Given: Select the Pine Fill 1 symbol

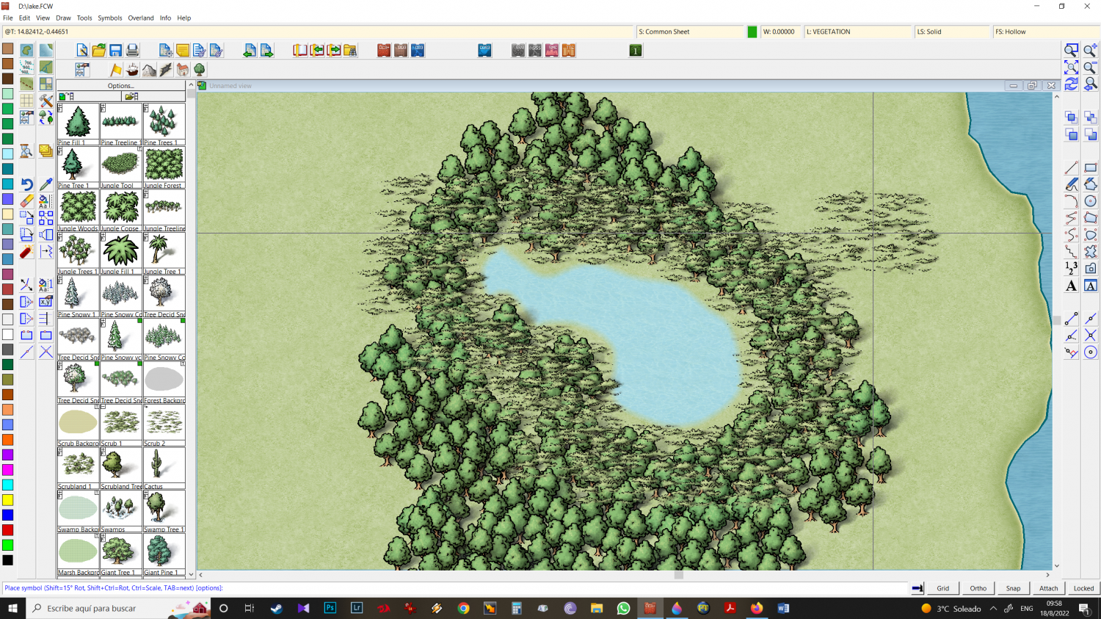Looking at the screenshot, I should [x=78, y=124].
